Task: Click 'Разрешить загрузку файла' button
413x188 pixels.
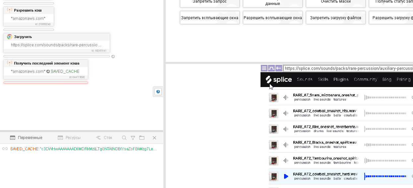Action: point(391,18)
